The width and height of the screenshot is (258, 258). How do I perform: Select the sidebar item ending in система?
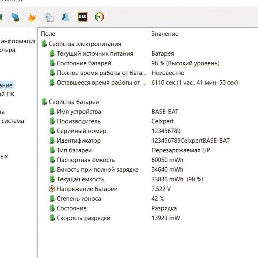[x=12, y=121]
